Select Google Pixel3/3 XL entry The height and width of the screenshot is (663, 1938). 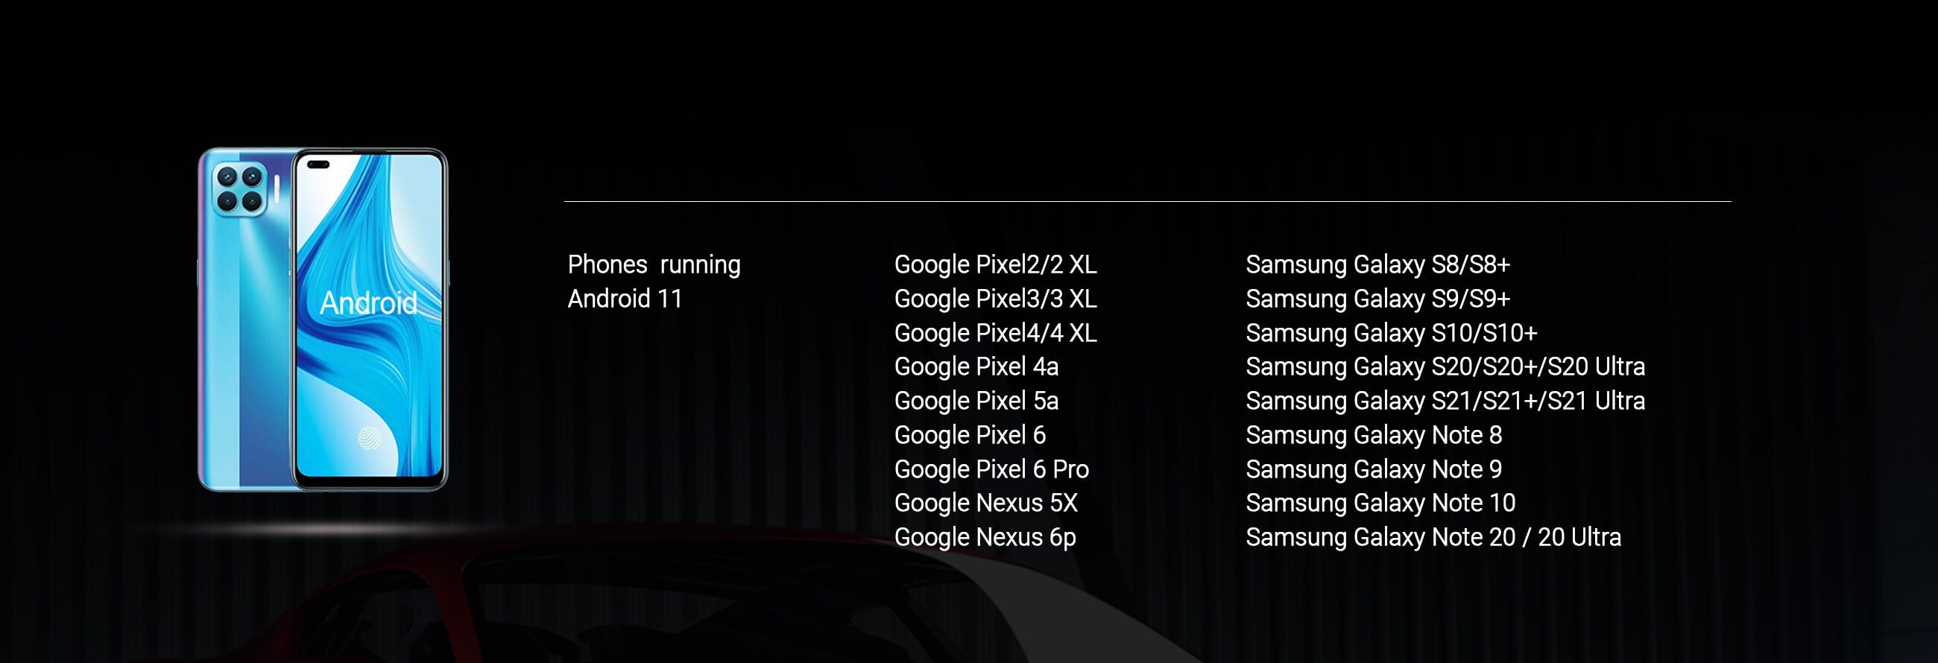coord(994,299)
